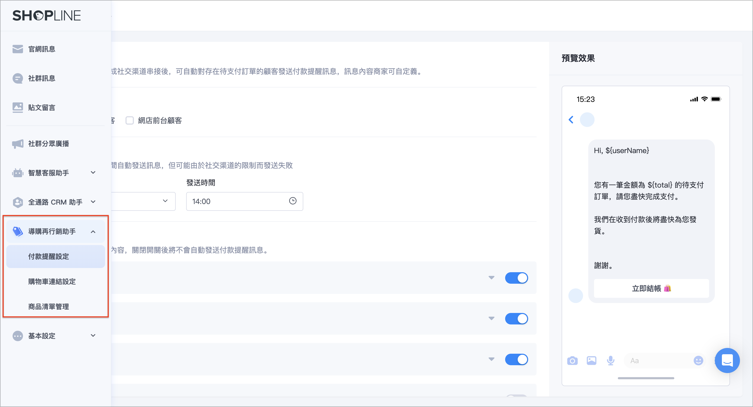Click the 預覽效果 heading
The width and height of the screenshot is (753, 407).
[x=578, y=58]
